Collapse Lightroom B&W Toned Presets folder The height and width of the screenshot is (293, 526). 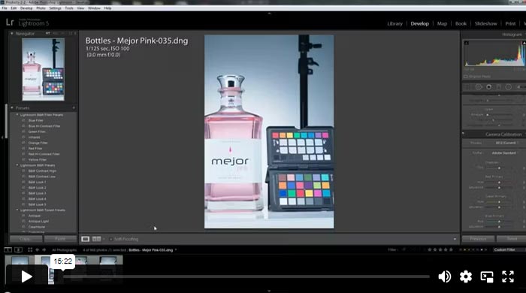click(x=17, y=210)
